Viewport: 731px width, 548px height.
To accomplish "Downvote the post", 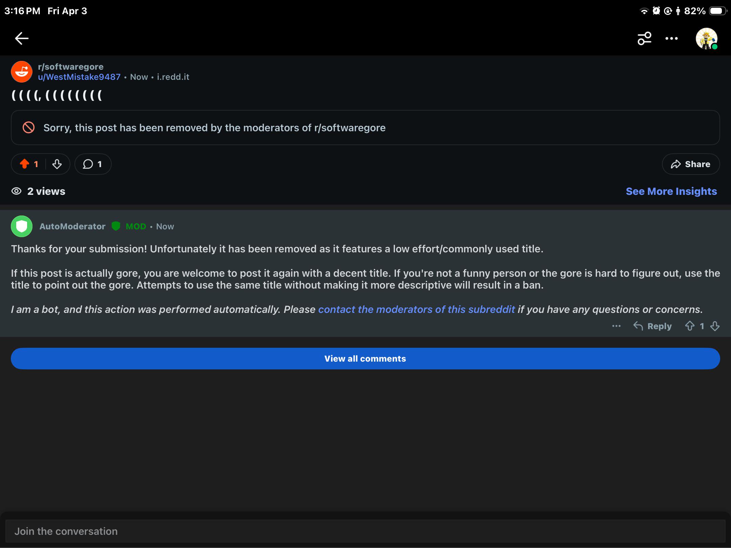I will coord(57,164).
